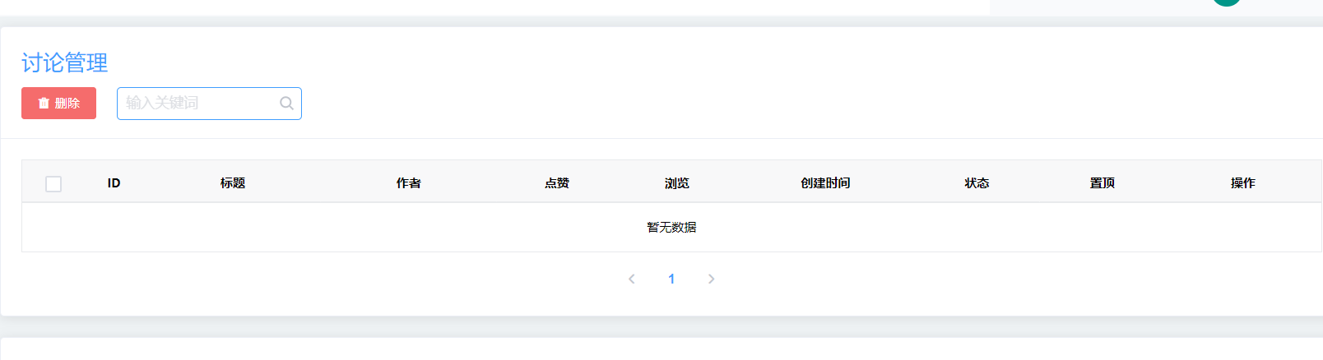Click the 创建时间 column header
The image size is (1323, 360).
tap(825, 182)
